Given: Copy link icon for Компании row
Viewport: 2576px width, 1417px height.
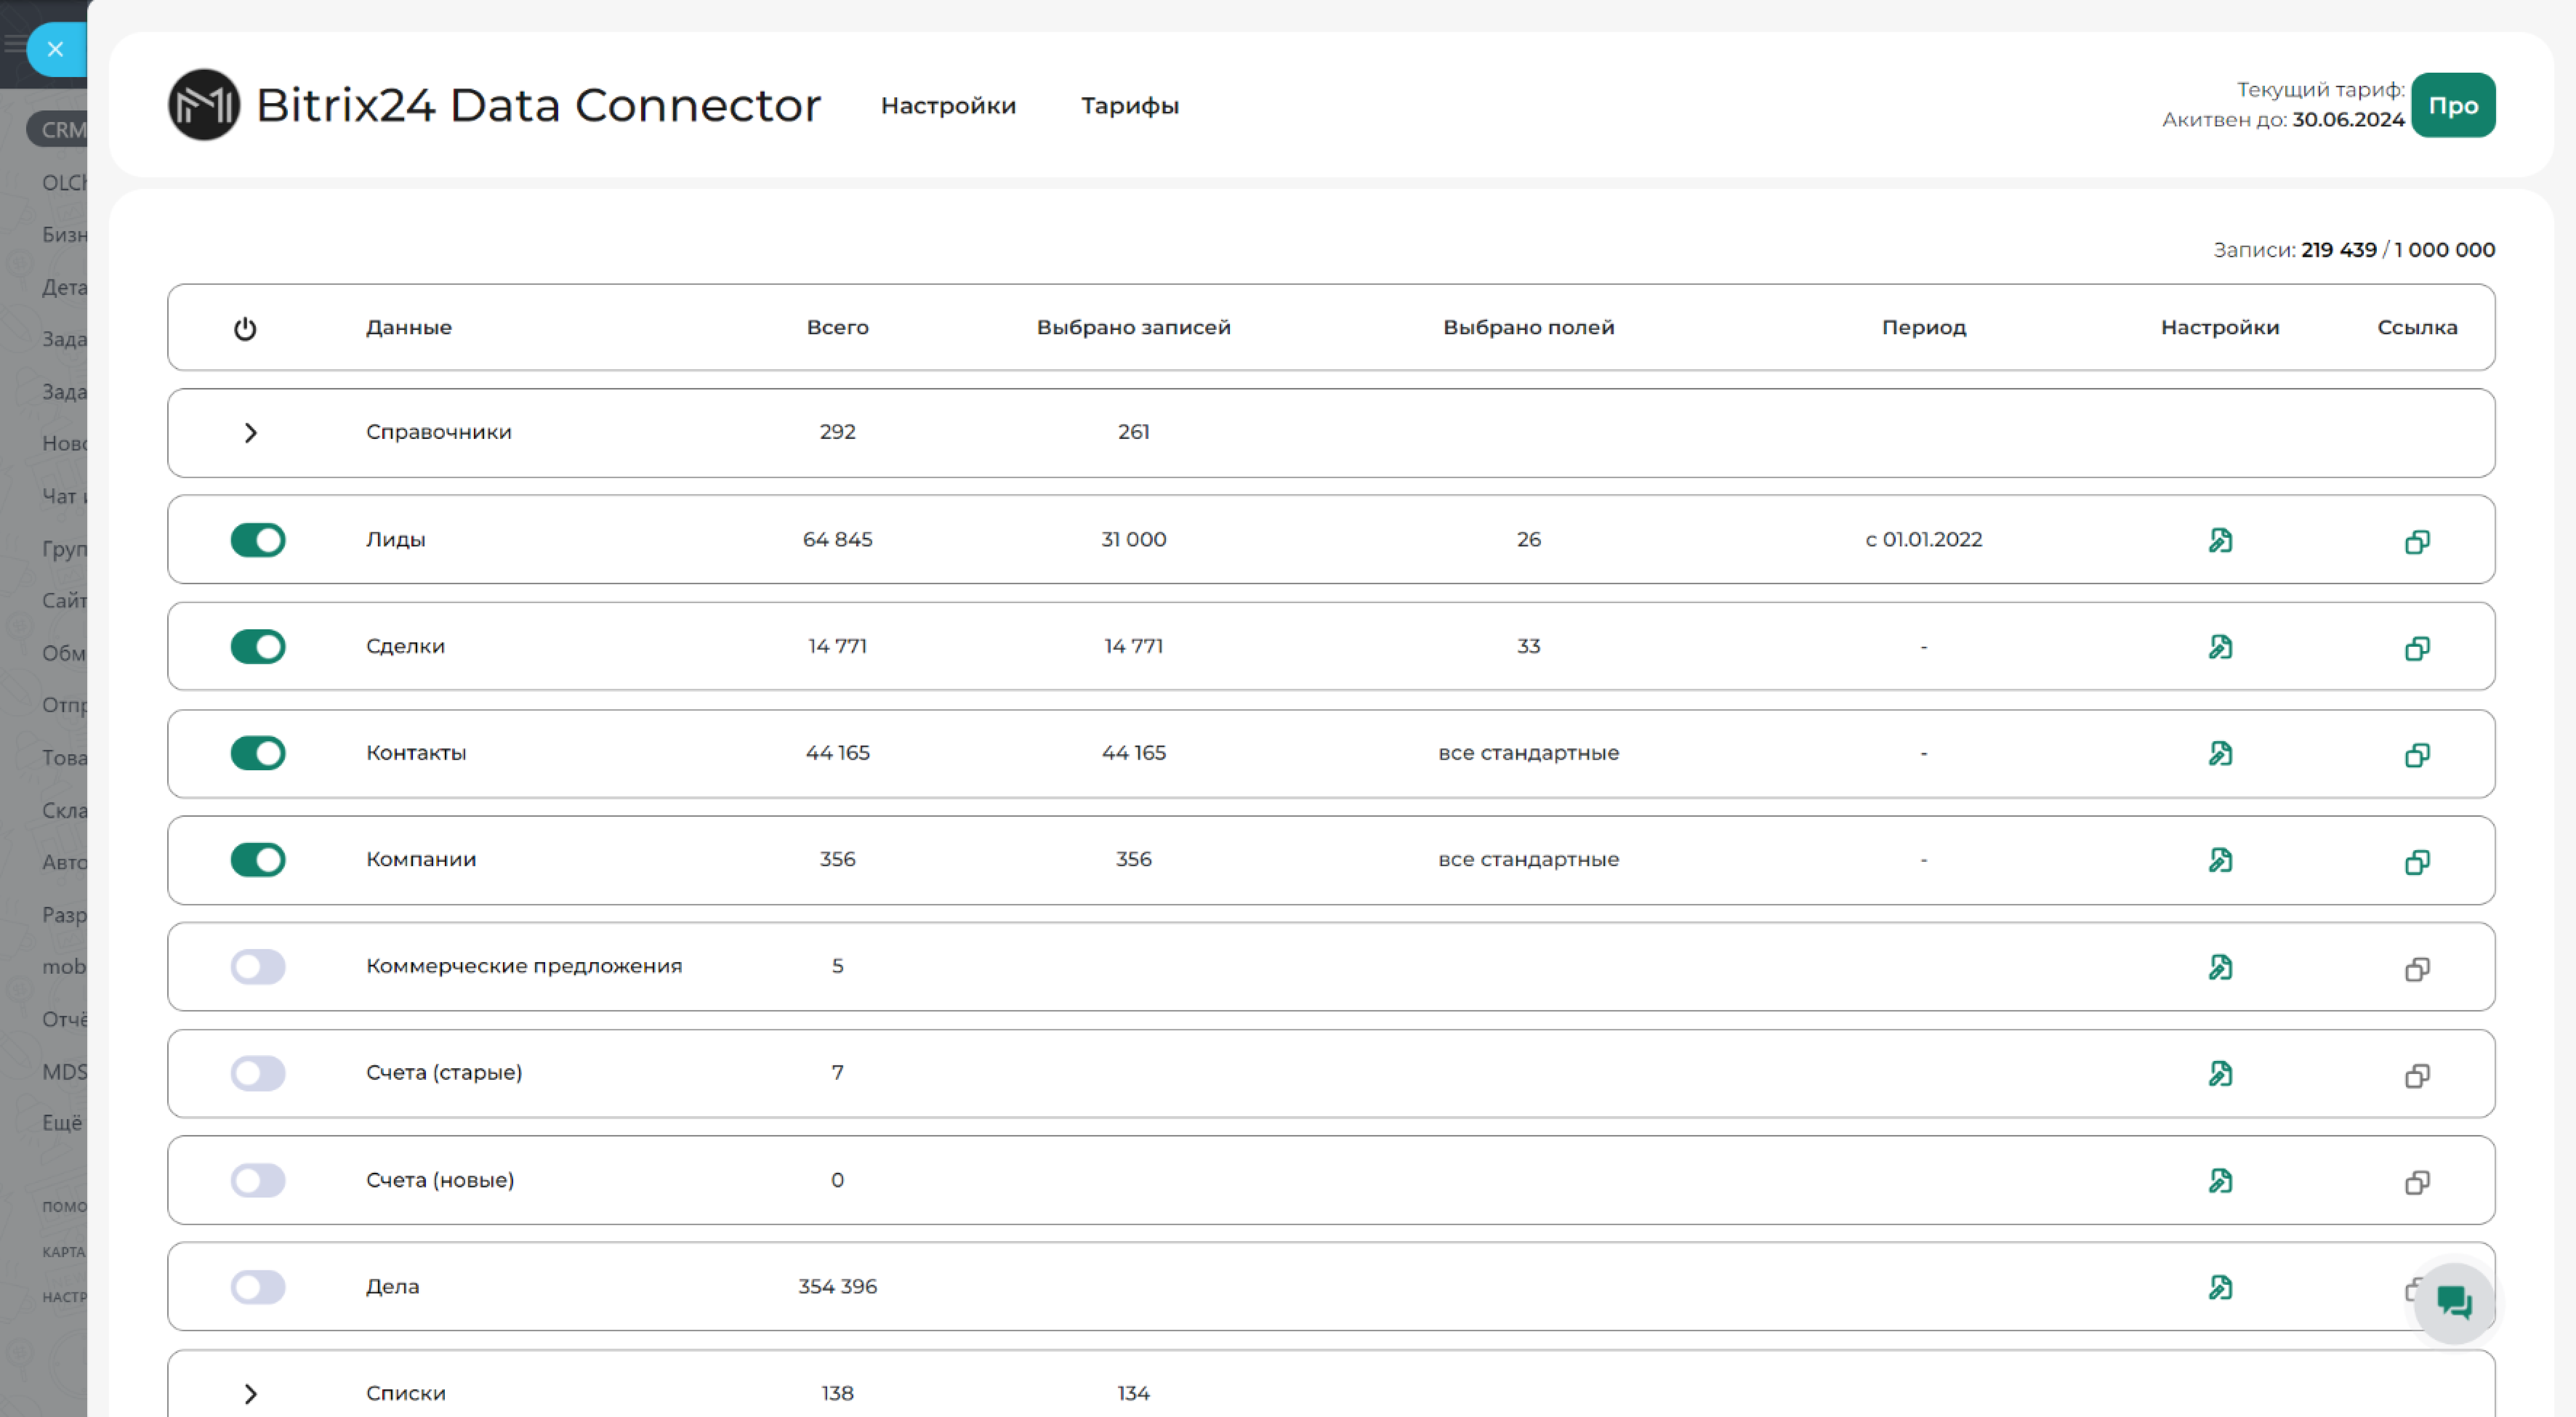Looking at the screenshot, I should [2417, 861].
